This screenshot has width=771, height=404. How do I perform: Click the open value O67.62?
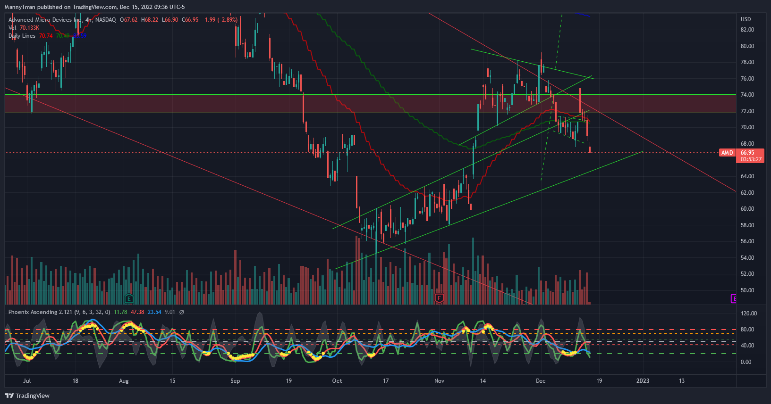click(129, 20)
